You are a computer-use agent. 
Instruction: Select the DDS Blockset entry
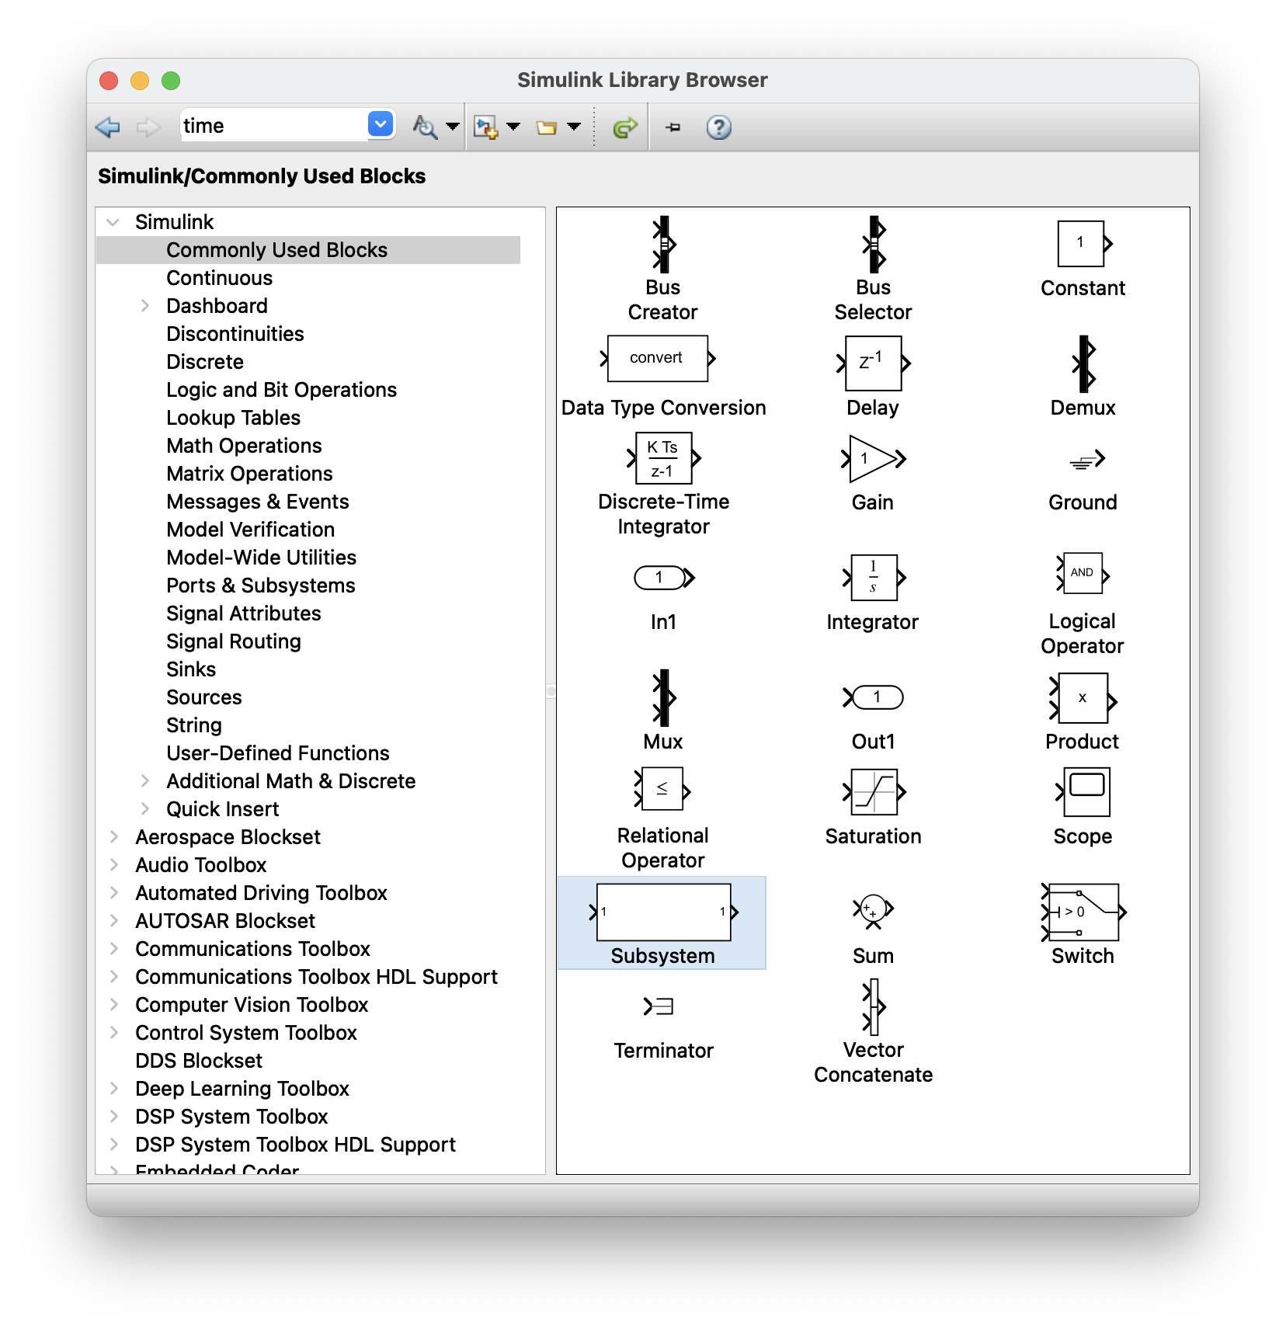click(x=199, y=1061)
